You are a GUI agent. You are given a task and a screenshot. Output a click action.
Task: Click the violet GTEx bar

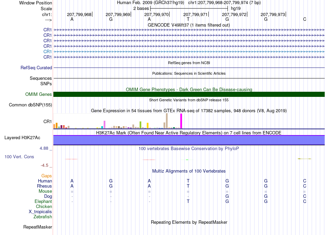(105, 124)
